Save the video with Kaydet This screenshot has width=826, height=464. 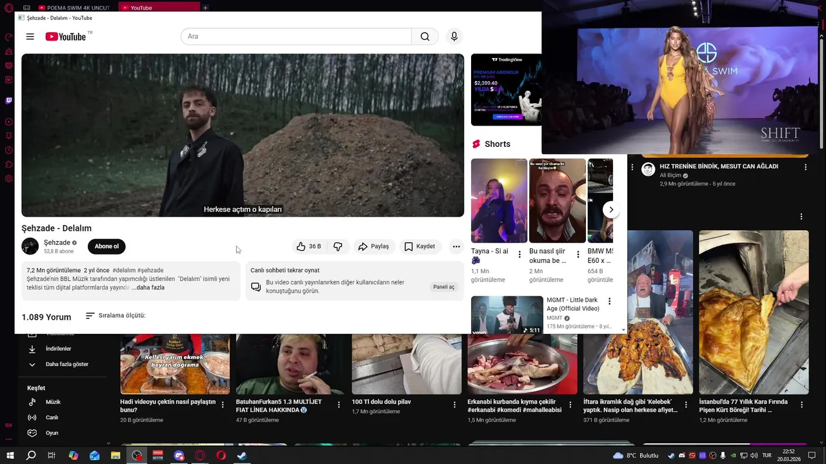(x=419, y=246)
